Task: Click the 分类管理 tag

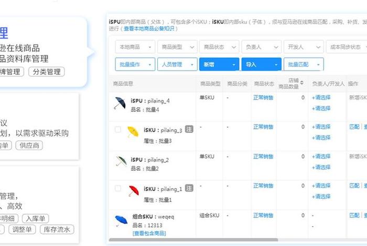Action: (x=46, y=72)
